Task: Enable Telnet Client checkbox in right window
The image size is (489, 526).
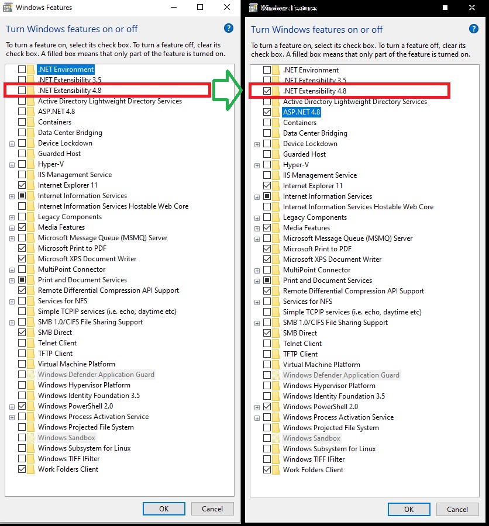Action: click(x=267, y=344)
